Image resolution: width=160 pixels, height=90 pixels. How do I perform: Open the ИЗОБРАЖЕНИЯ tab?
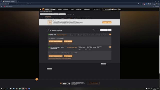tap(55, 18)
